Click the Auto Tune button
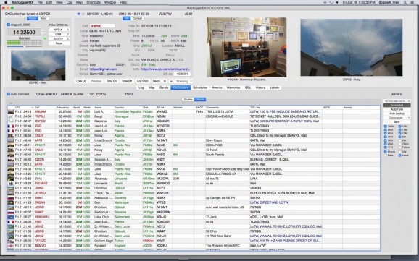Viewport: 419px width, 261px height. pyautogui.click(x=397, y=109)
